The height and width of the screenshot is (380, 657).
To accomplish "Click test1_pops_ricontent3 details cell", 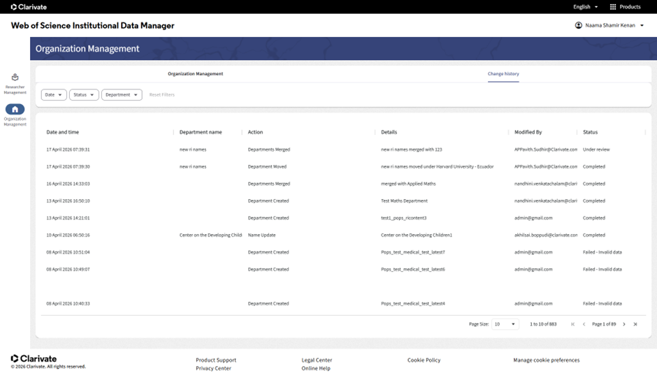I will point(403,218).
